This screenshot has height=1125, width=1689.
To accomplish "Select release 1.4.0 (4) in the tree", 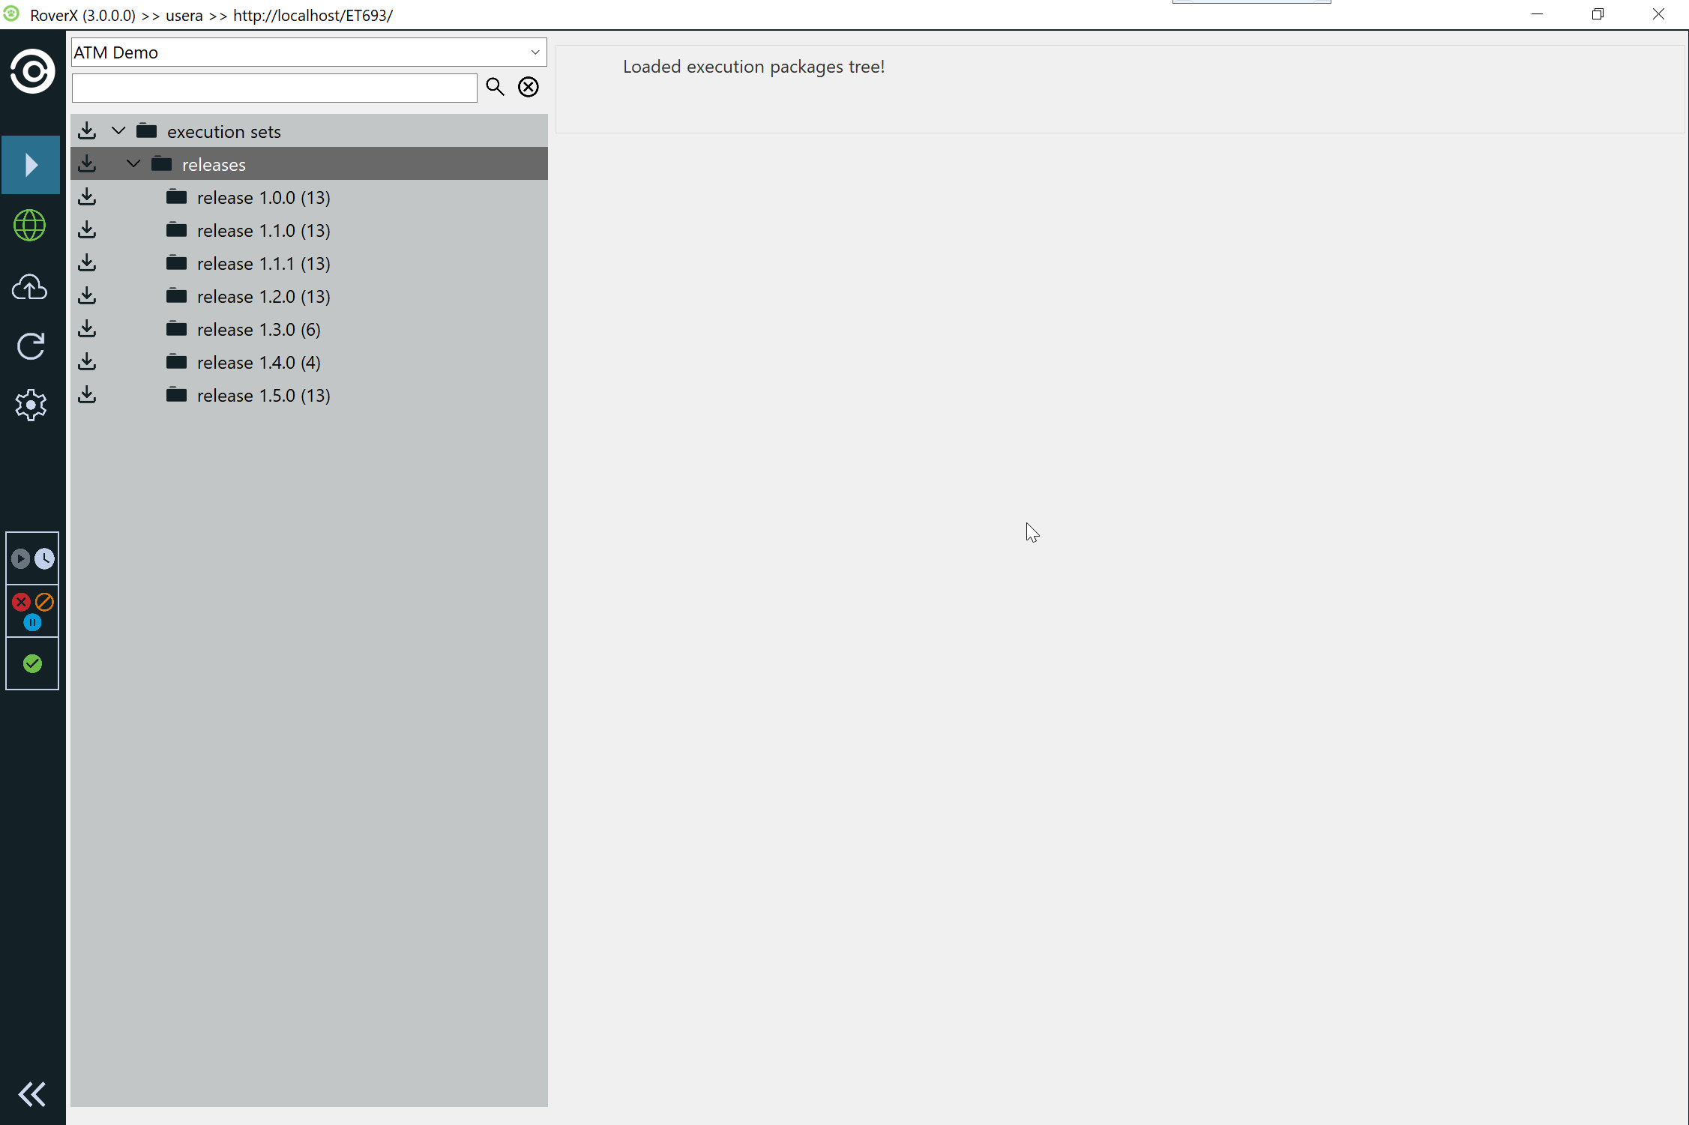I will tap(259, 363).
